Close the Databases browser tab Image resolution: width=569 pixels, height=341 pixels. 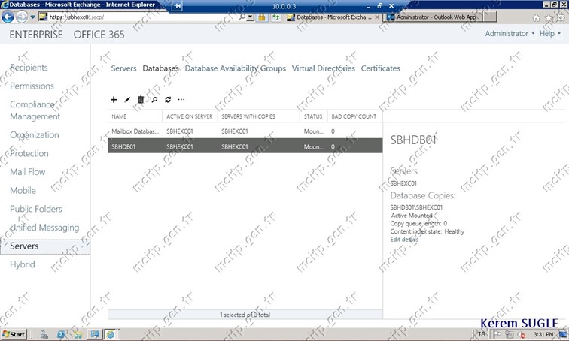coord(377,17)
